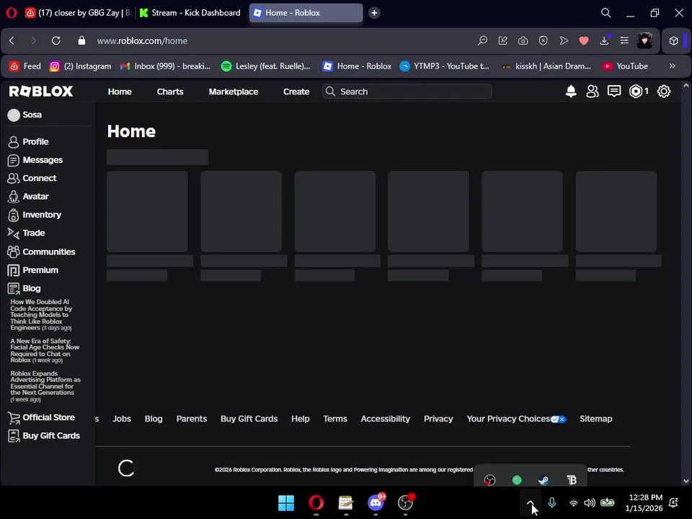Image resolution: width=692 pixels, height=519 pixels.
Task: Open the Opera menu logo
Action: [x=12, y=13]
